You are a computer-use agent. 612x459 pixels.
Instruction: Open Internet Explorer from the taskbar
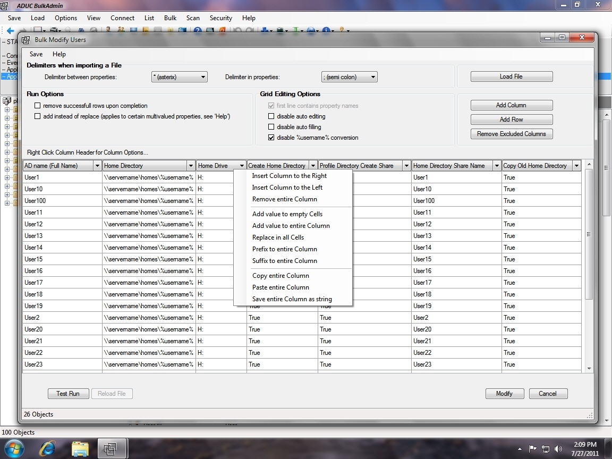point(47,448)
